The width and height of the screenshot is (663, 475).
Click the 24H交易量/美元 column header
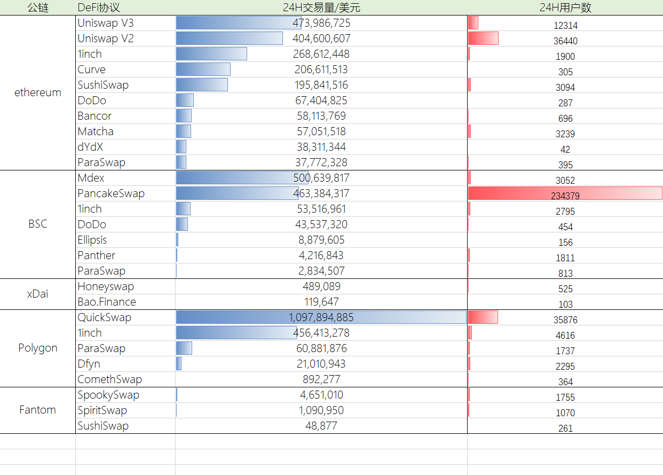[x=321, y=7]
